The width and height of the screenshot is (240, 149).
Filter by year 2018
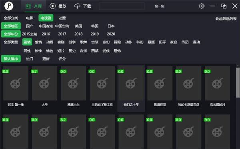(78, 34)
